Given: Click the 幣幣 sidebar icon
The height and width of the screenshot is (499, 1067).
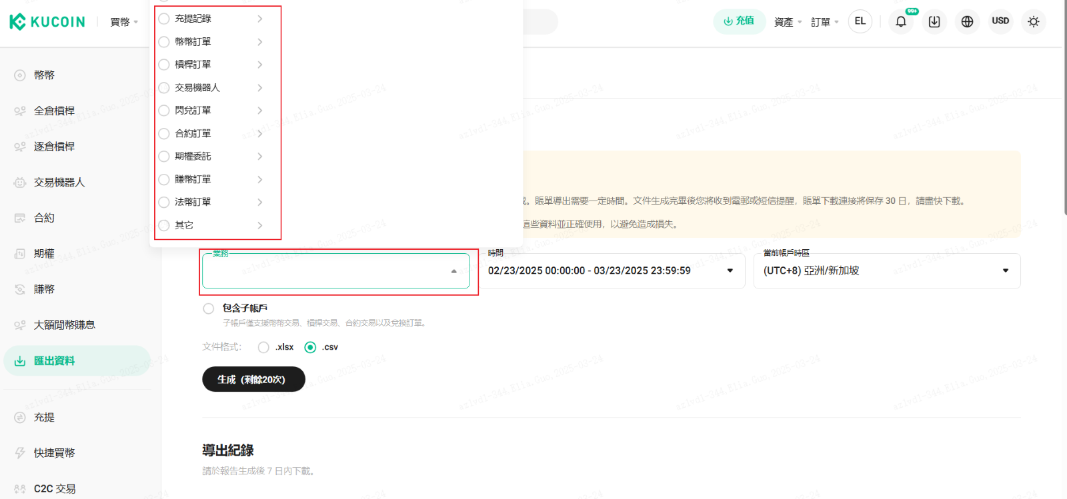Looking at the screenshot, I should click(x=20, y=75).
